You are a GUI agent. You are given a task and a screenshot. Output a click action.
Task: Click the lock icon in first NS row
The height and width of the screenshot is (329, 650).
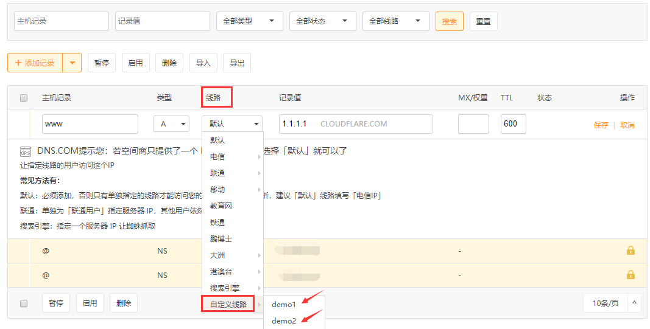pos(631,251)
